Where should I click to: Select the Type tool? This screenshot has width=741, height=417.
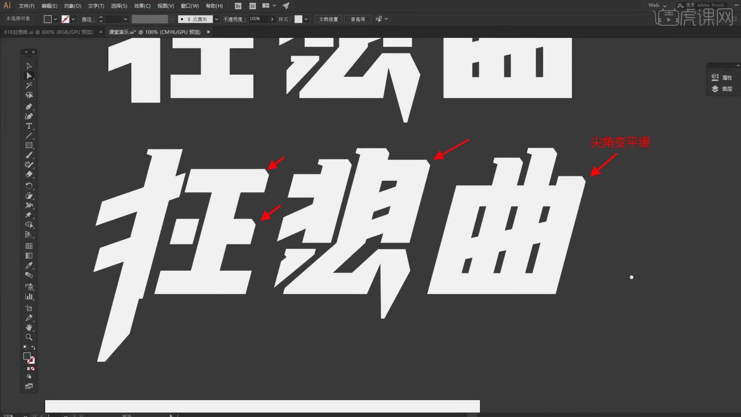coord(29,126)
